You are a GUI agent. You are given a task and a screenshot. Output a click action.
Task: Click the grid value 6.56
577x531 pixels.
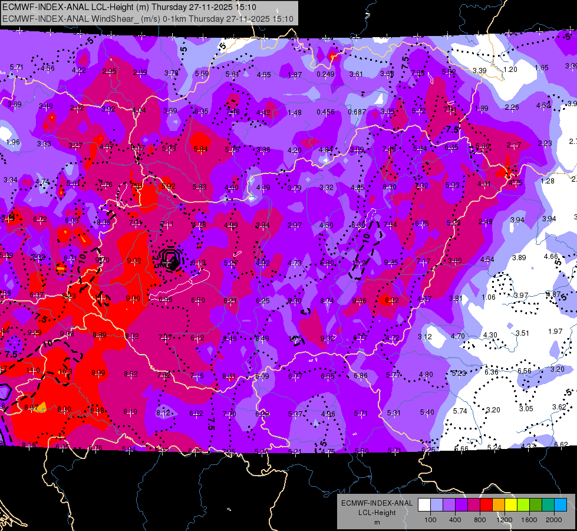click(525, 371)
